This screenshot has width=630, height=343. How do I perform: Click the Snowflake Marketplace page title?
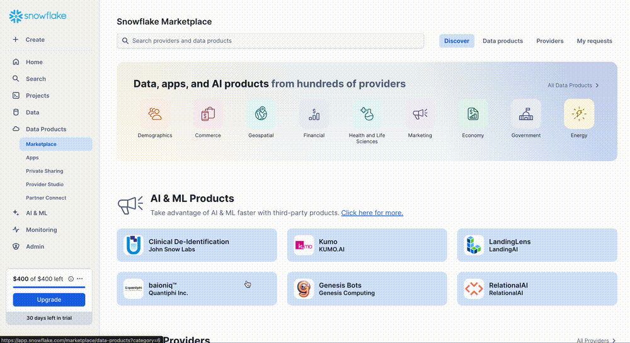(164, 21)
